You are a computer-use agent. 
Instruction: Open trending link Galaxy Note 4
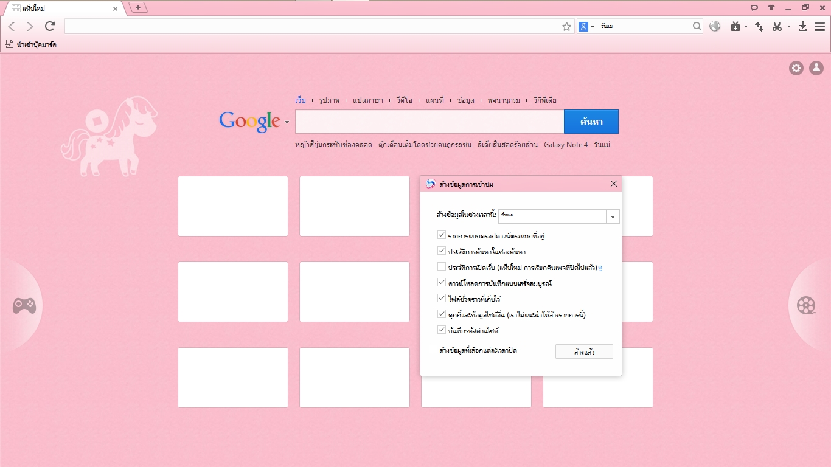[x=566, y=145]
